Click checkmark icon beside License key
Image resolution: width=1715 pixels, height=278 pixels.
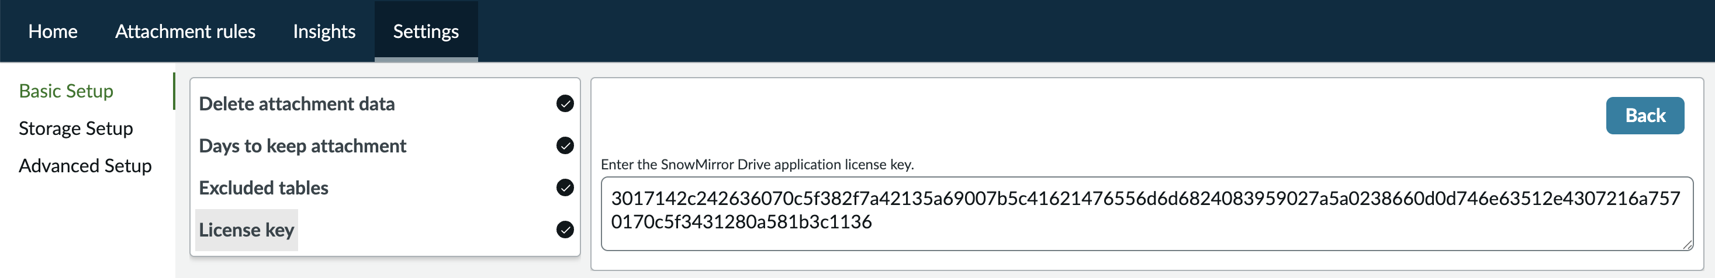[x=565, y=230]
